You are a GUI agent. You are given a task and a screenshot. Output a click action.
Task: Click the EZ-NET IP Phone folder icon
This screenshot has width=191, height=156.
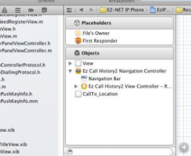tap(103, 10)
